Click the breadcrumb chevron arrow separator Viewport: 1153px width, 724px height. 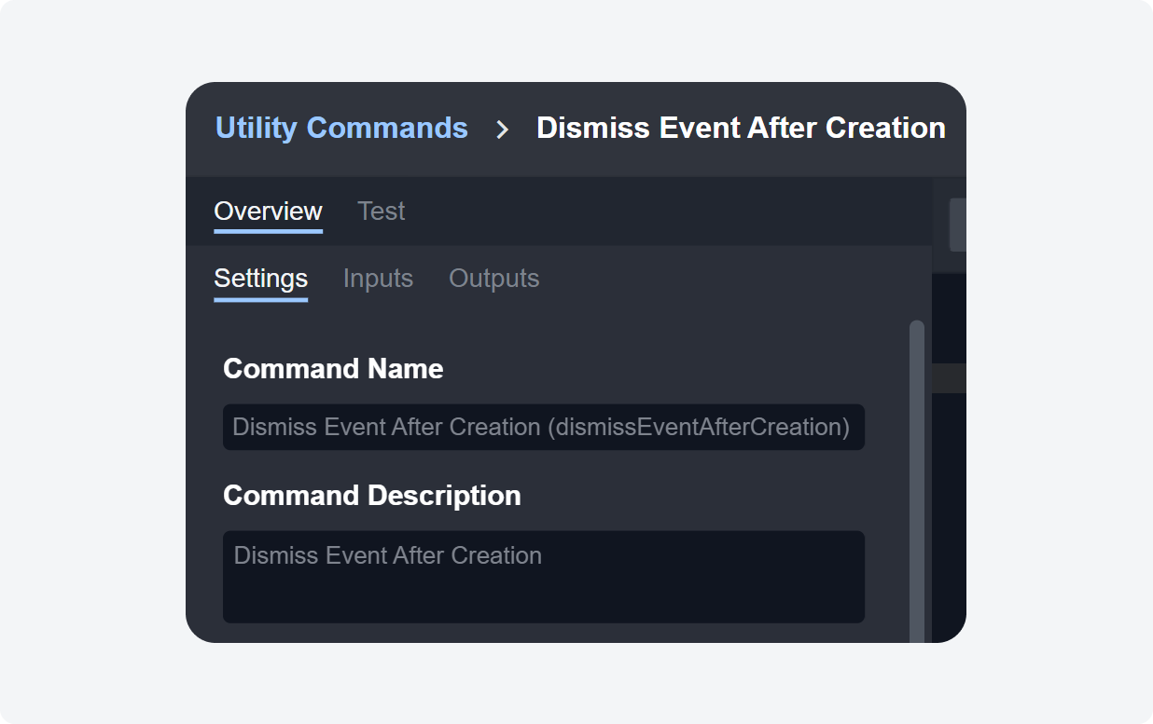click(502, 130)
